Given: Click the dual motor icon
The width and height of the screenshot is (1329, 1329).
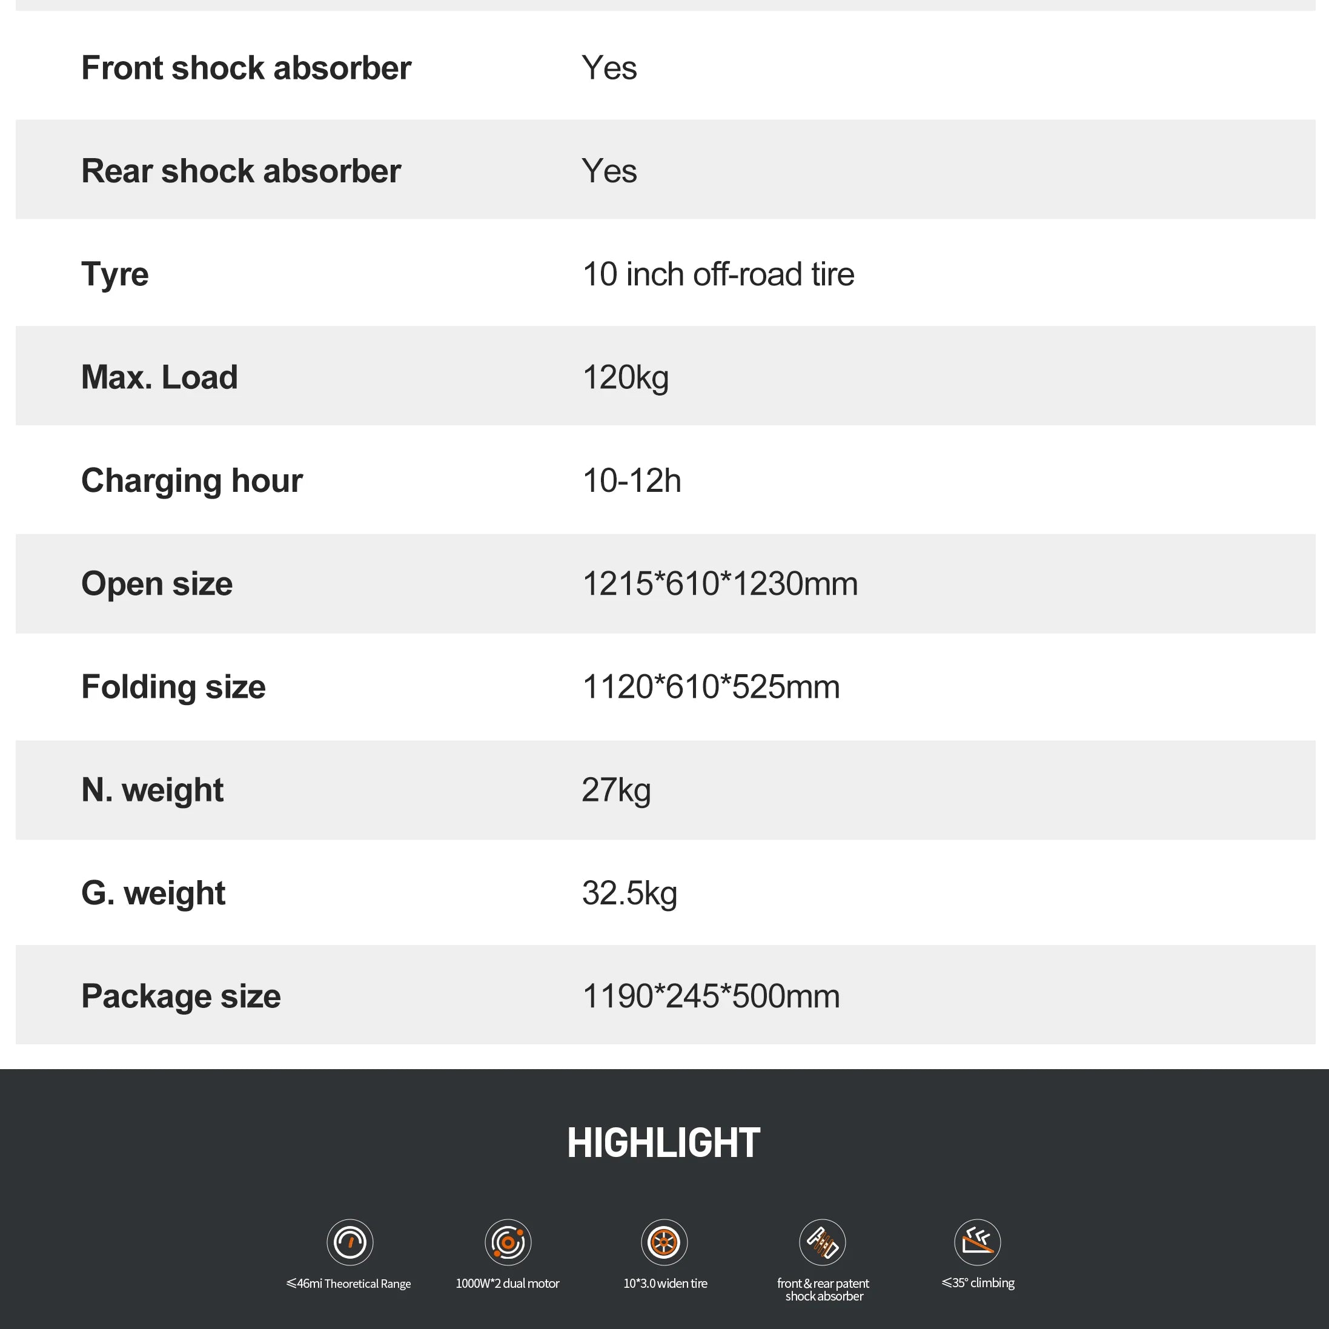Looking at the screenshot, I should 508,1242.
